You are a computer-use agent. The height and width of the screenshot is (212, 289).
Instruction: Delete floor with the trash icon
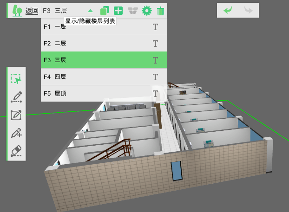[160, 11]
